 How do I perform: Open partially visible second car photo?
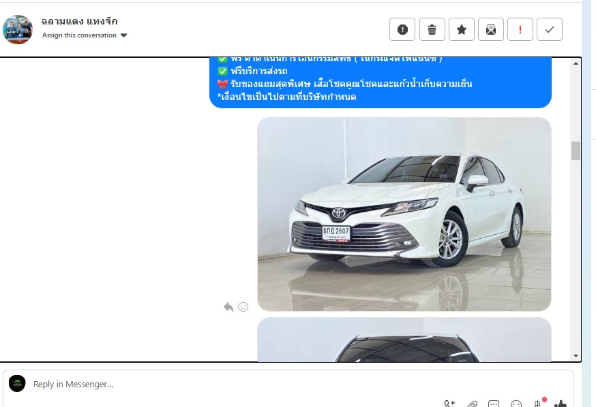[404, 340]
